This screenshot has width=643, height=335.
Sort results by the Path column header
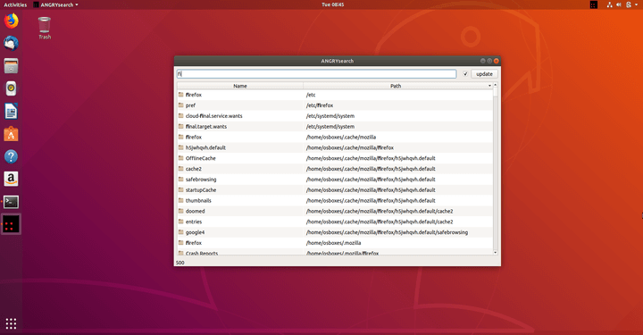coord(396,86)
